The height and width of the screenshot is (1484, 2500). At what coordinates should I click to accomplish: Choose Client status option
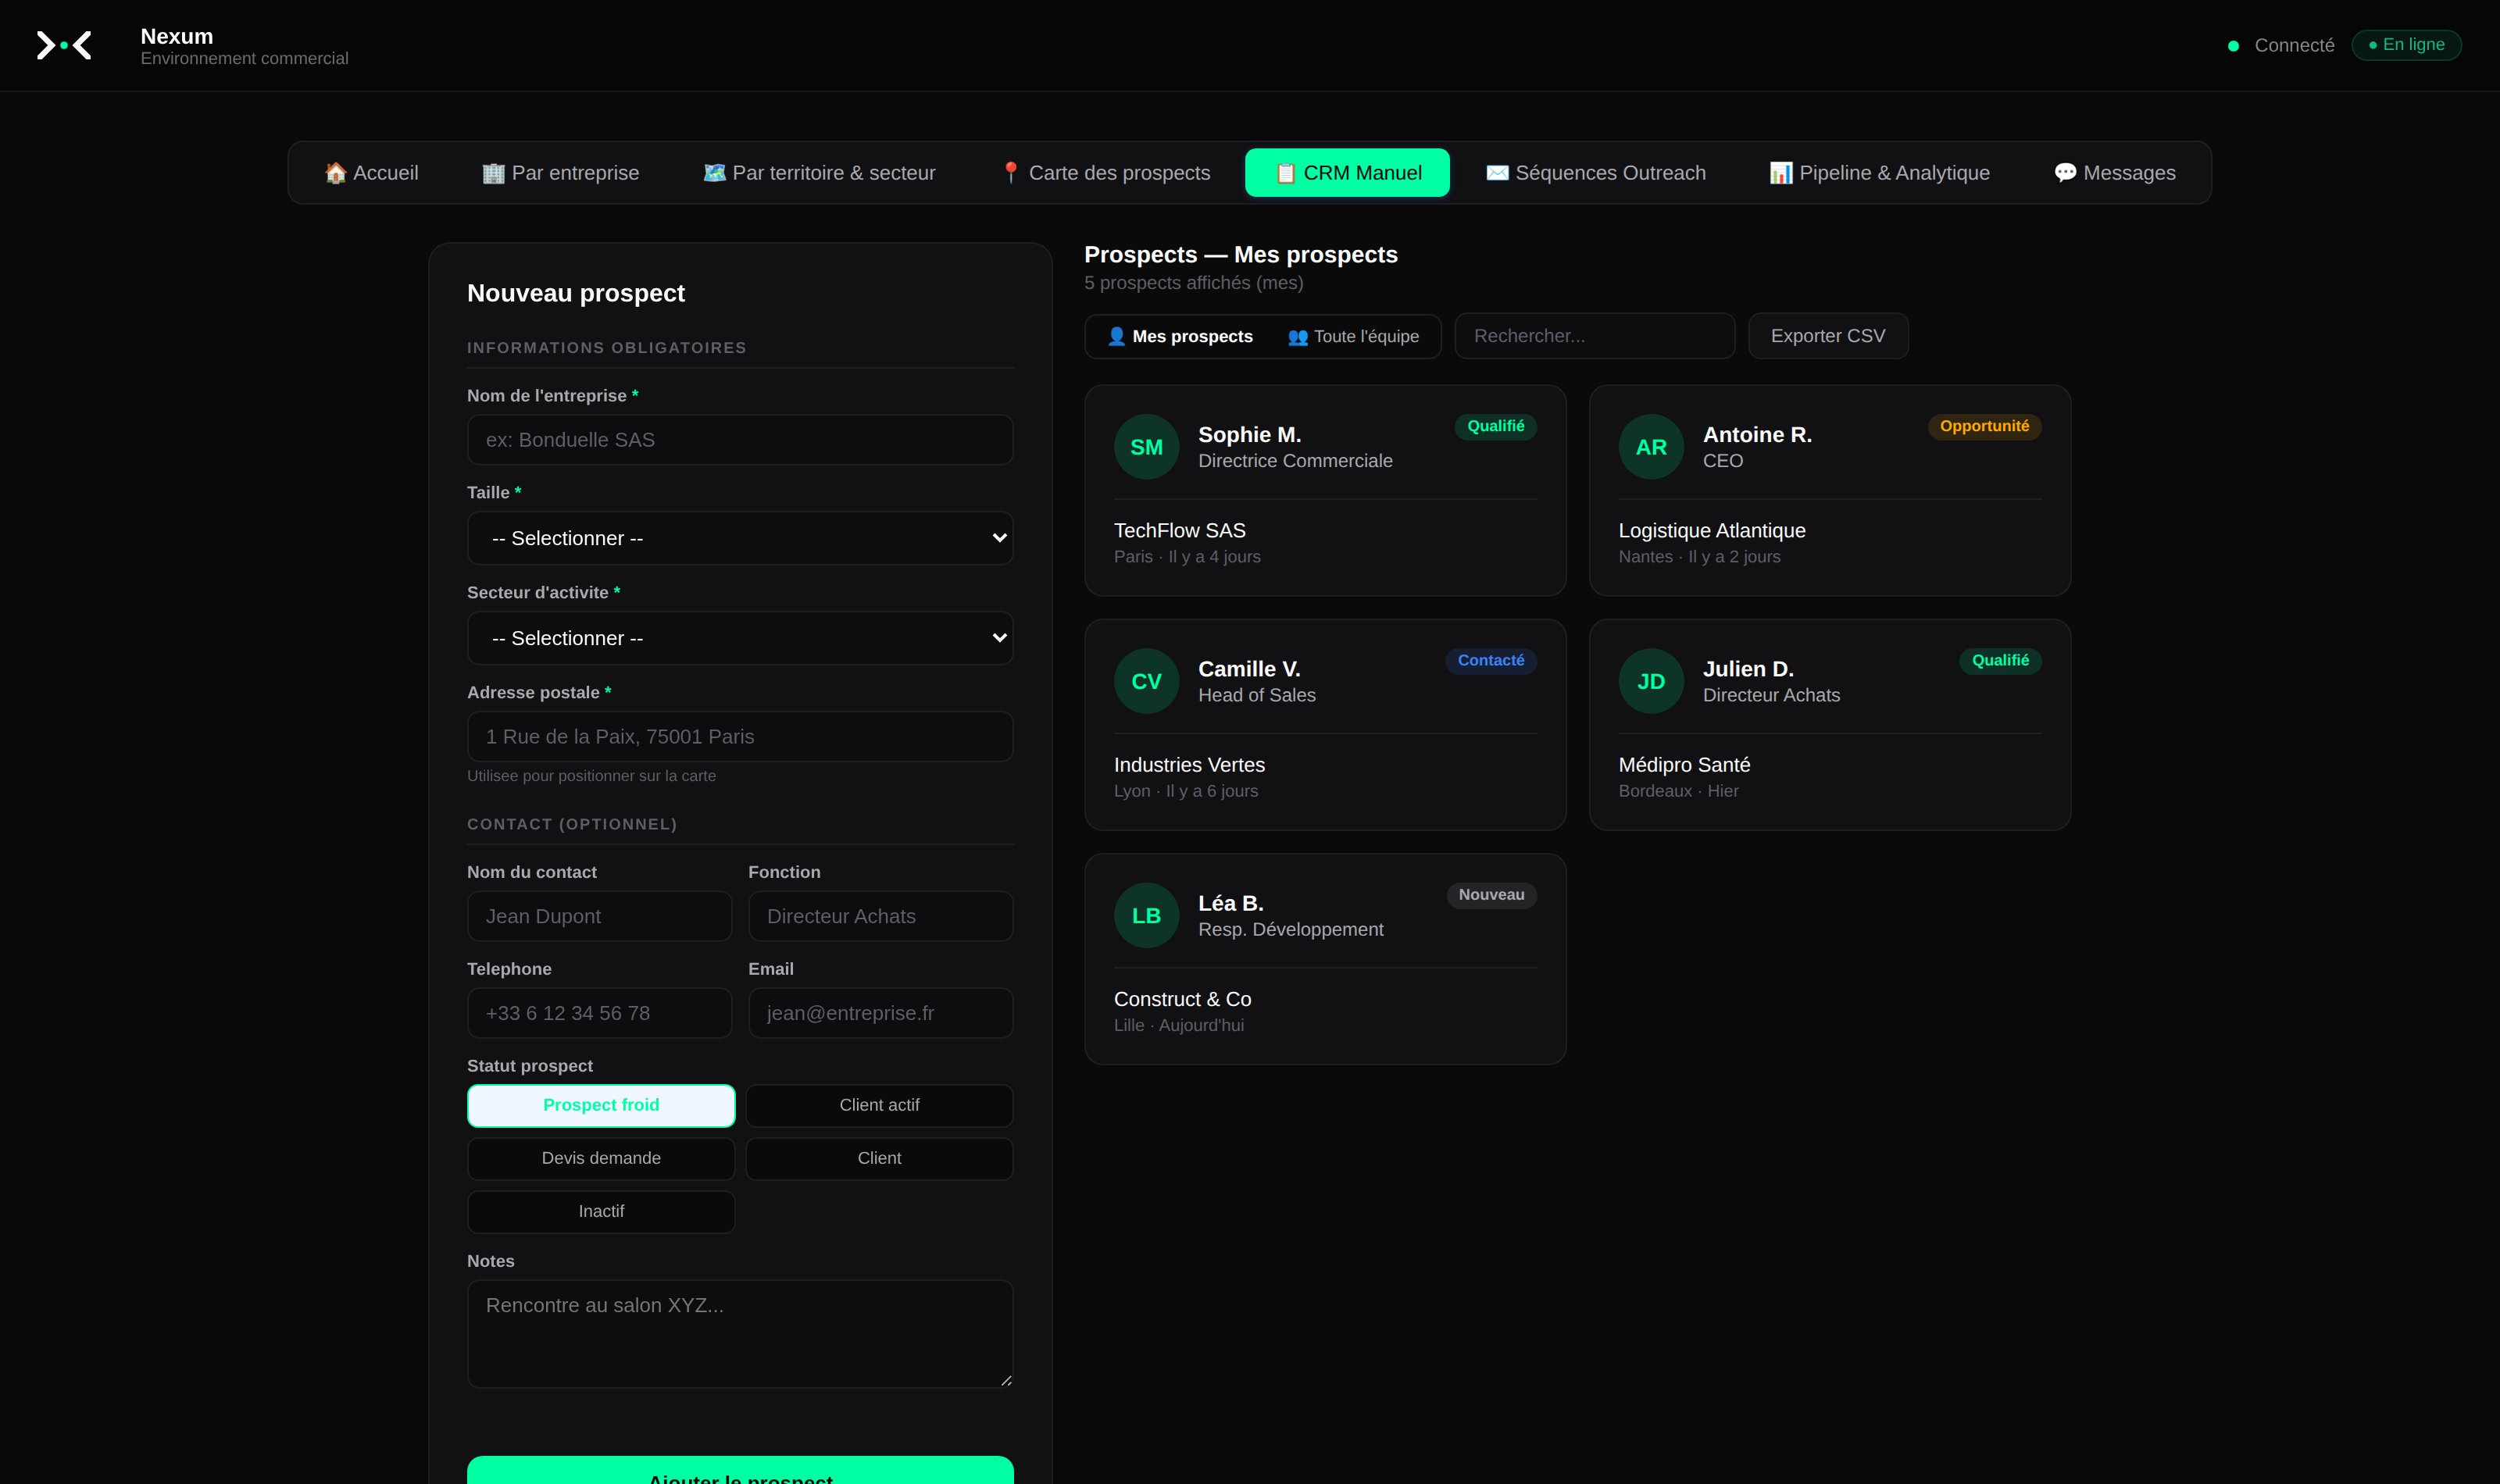click(x=879, y=1158)
